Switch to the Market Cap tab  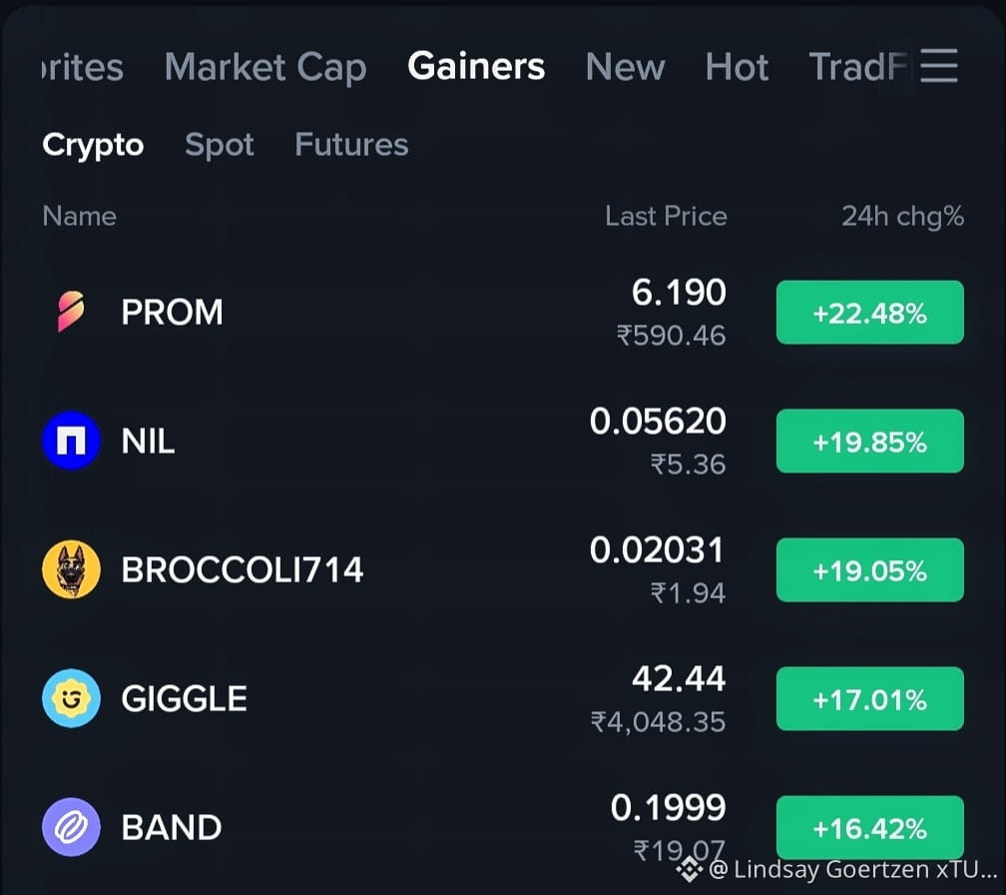point(265,67)
